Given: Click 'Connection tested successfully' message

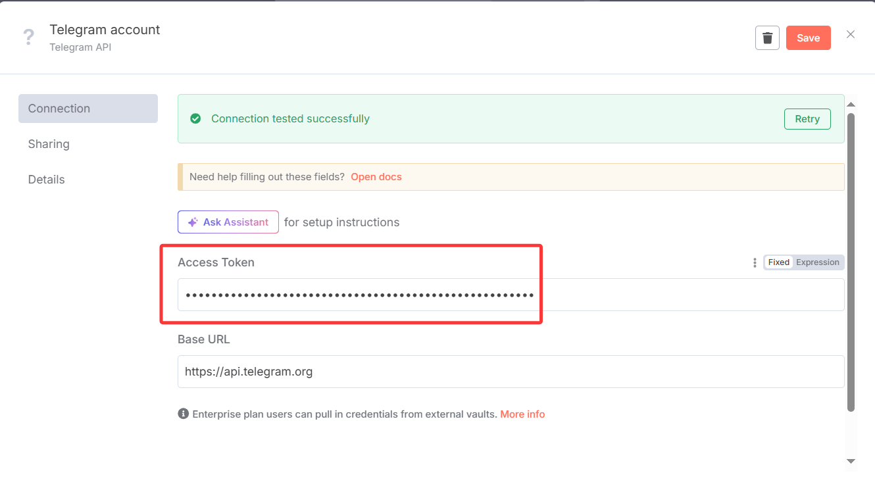Looking at the screenshot, I should coord(290,119).
